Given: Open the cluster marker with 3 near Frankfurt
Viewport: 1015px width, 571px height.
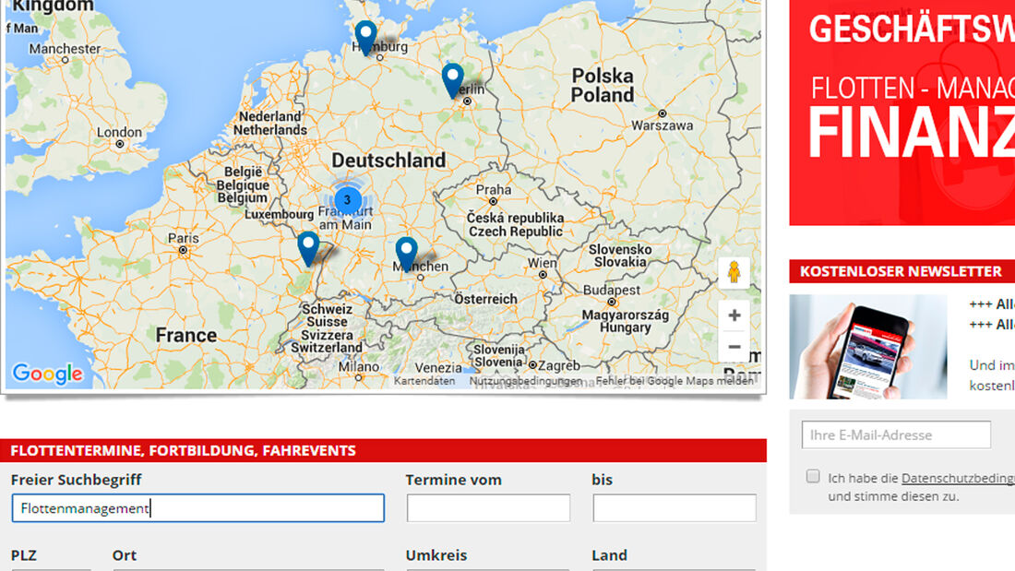Looking at the screenshot, I should click(348, 200).
